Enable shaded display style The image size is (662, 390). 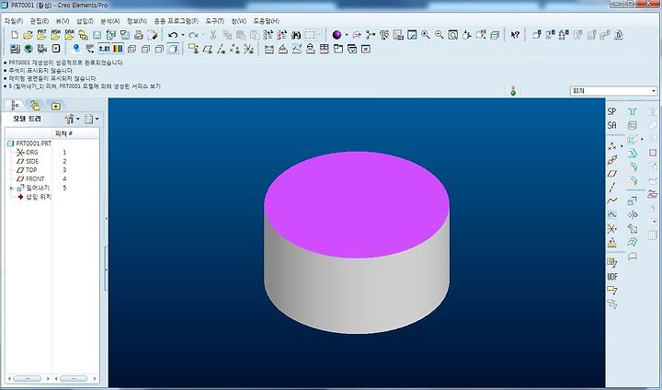coord(173,49)
